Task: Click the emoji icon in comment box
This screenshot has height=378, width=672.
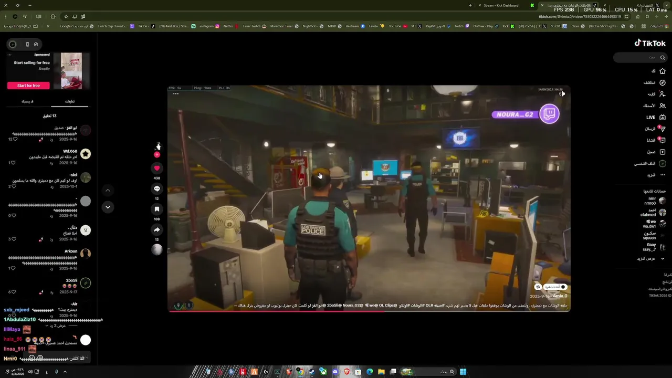Action: point(31,358)
